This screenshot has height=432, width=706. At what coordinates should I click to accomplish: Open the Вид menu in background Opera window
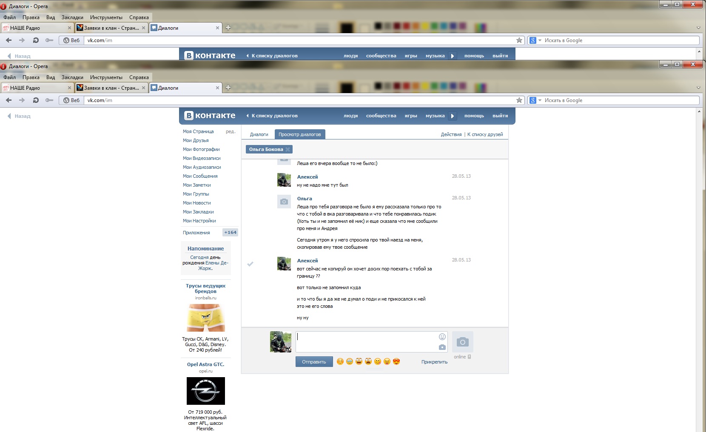point(51,17)
